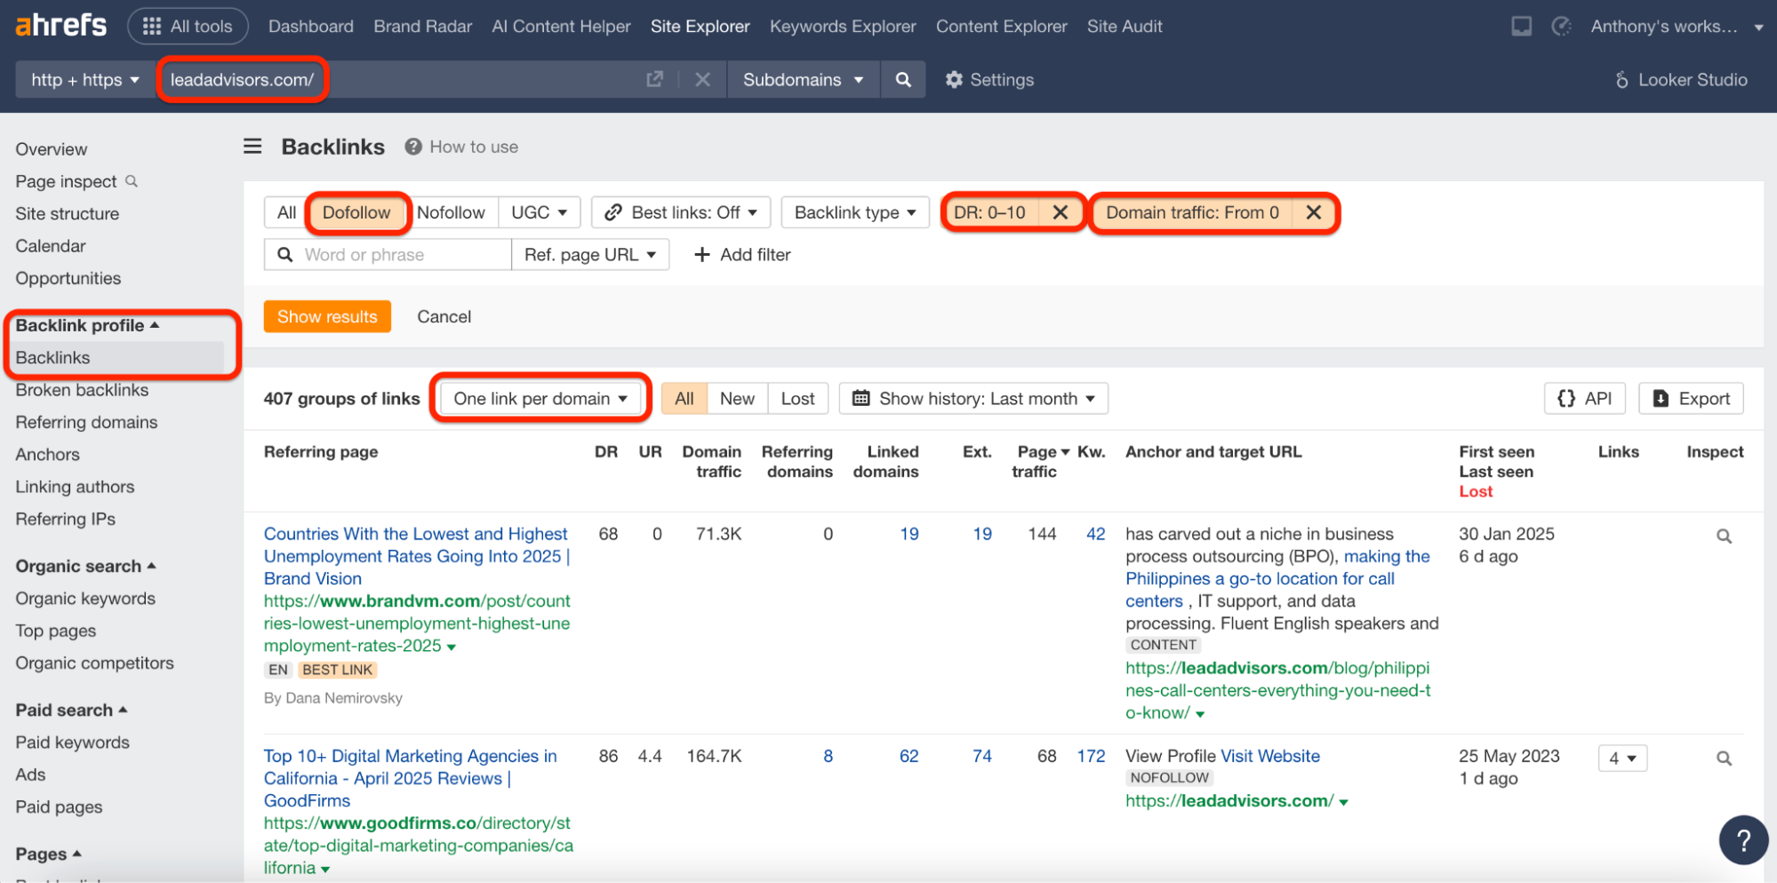Open the Countries With the Lowest Unemployment link
Viewport: 1777px width, 883px height.
(x=416, y=556)
